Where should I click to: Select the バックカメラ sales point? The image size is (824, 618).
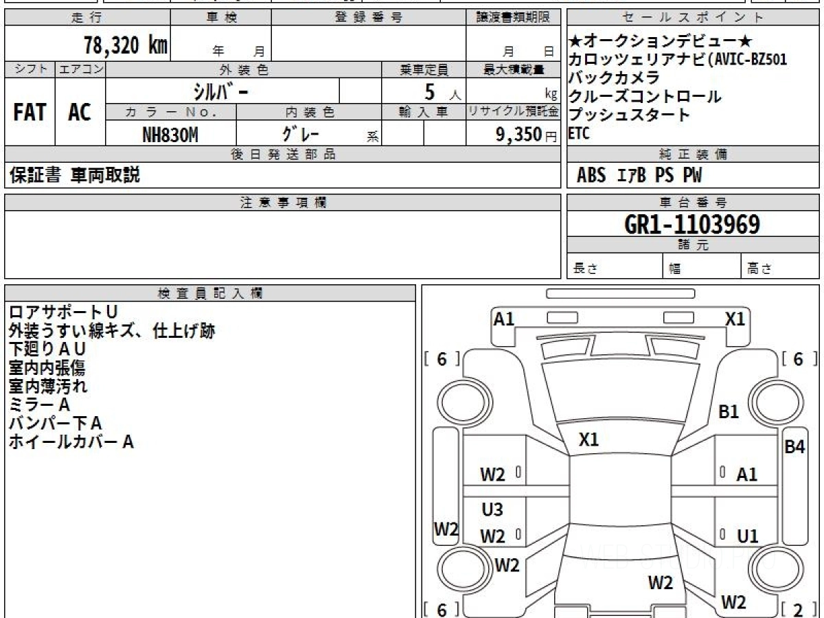(614, 78)
